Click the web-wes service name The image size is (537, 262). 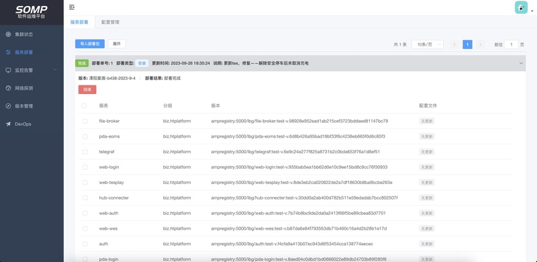click(108, 228)
